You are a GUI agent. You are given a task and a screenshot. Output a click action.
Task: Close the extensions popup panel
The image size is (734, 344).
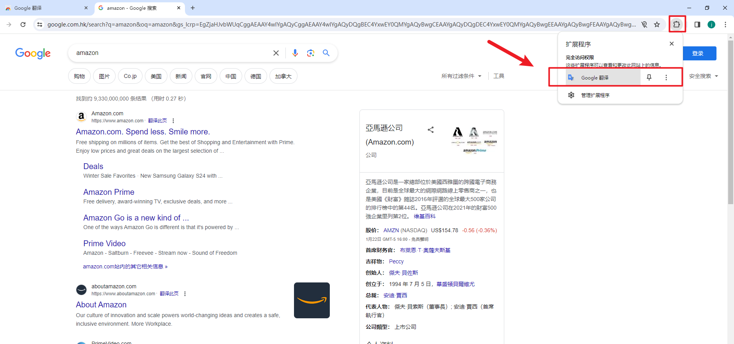(x=672, y=44)
